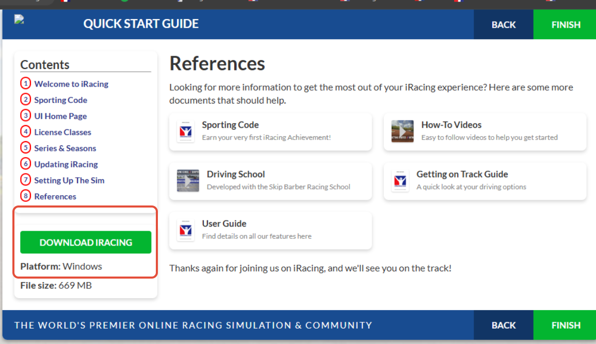
Task: Select the References link in Contents
Action: [55, 197]
